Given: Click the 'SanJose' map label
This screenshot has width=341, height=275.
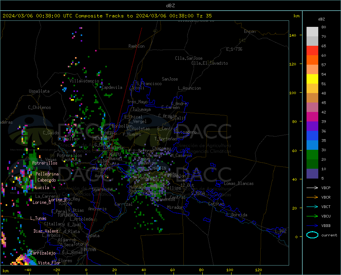Looking at the screenshot, I should 170,79.
